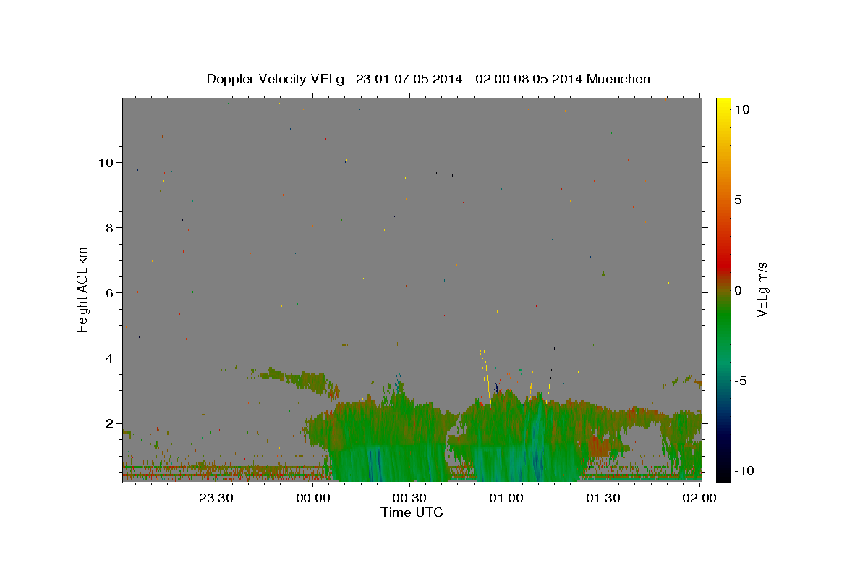Viewport: 868px width, 579px height.
Task: Click the height tick label 2
Action: (110, 423)
